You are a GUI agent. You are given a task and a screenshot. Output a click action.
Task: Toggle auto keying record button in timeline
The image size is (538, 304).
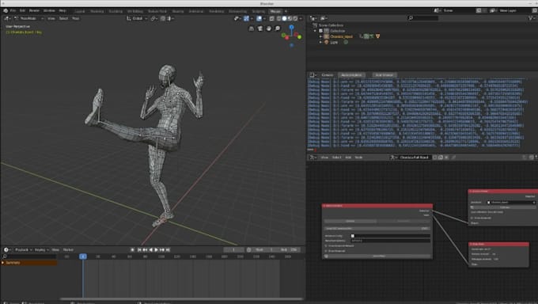pos(132,249)
